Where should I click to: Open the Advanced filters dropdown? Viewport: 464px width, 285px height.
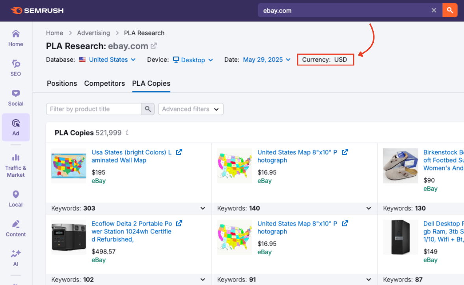pyautogui.click(x=191, y=109)
